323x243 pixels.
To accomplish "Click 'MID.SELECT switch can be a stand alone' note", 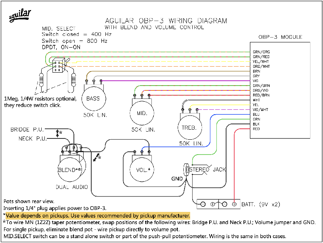I will (x=145, y=236).
